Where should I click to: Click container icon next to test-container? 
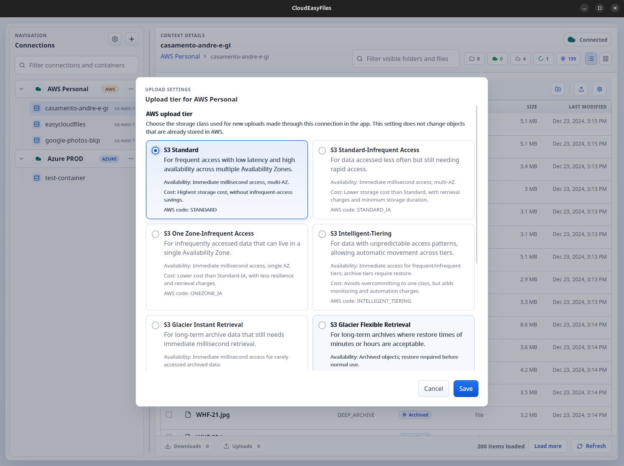[x=37, y=178]
